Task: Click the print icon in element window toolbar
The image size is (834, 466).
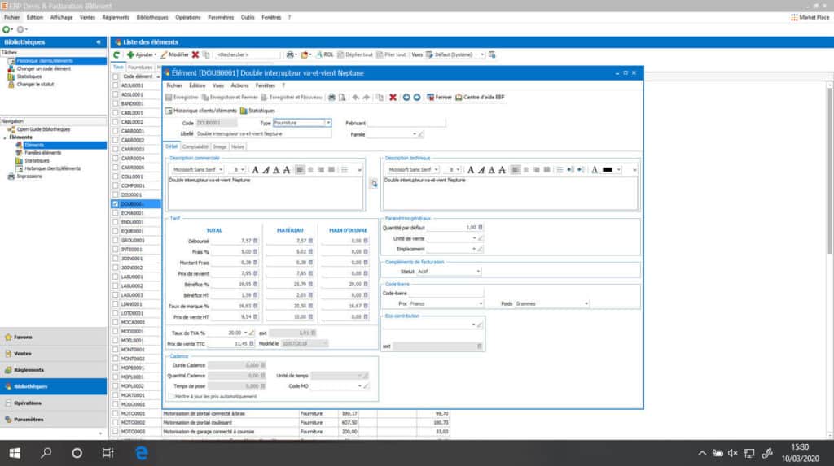Action: coord(331,97)
